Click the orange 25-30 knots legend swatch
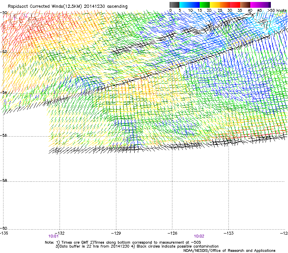 [x=225, y=5]
